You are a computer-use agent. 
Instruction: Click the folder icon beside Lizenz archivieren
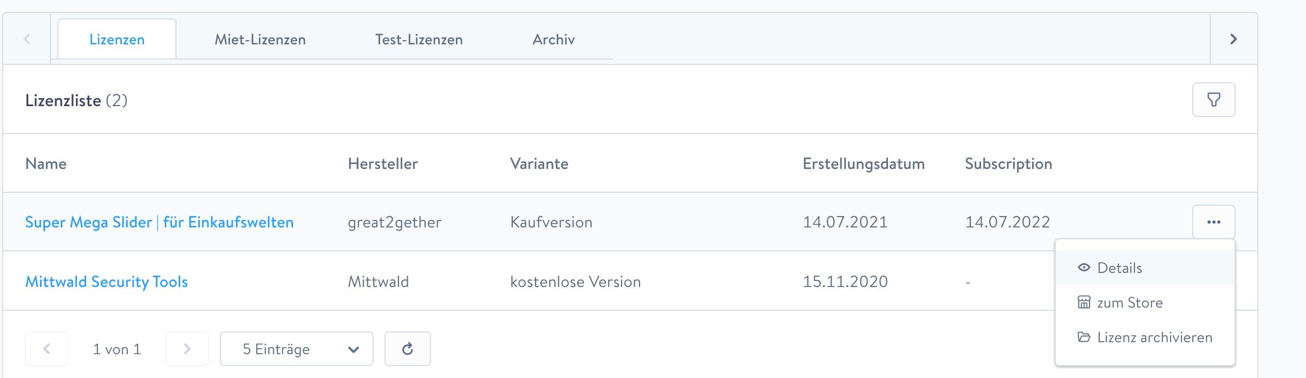(x=1083, y=337)
